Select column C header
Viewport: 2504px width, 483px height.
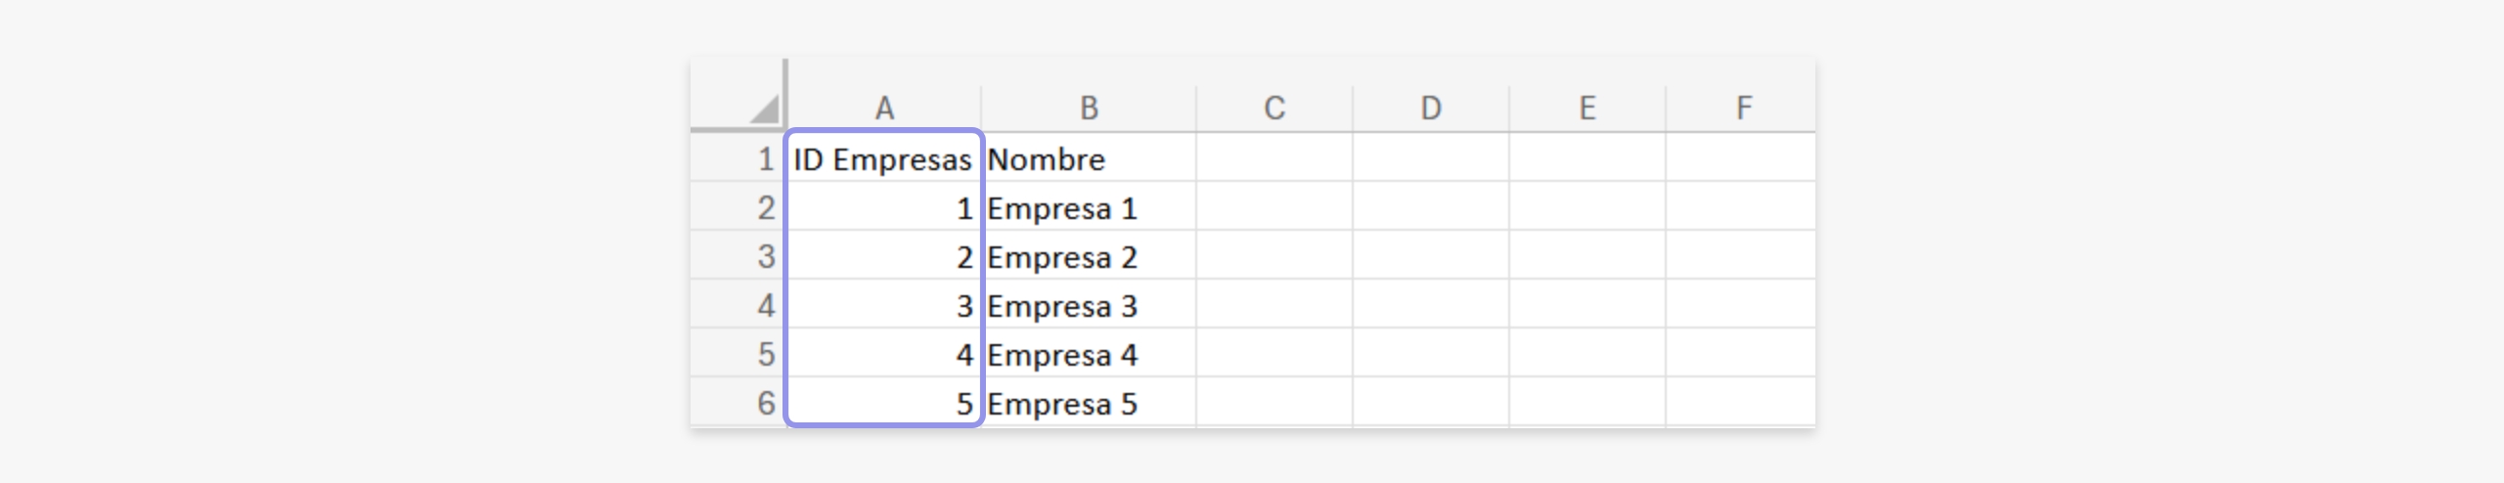pos(1274,108)
